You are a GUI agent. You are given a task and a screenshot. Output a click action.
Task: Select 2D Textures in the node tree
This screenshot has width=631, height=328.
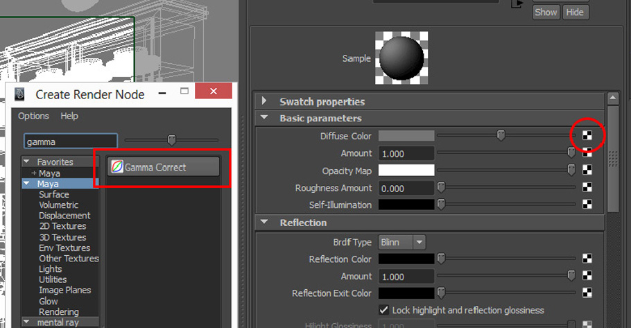point(62,226)
